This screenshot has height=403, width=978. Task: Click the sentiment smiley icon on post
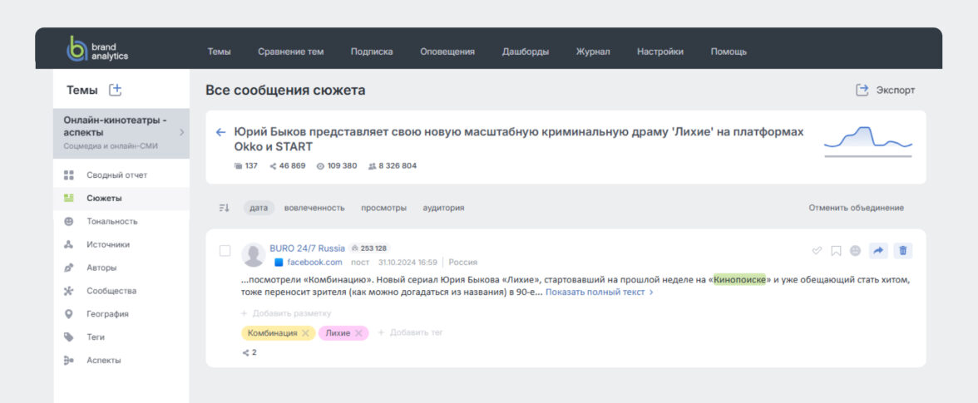[x=856, y=250]
